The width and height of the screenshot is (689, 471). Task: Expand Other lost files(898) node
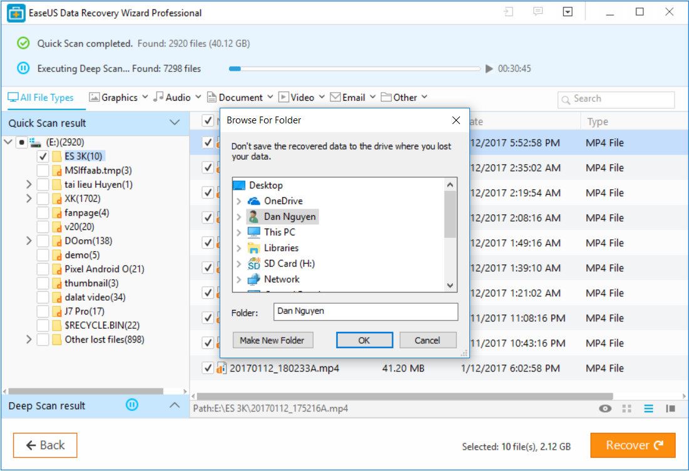29,339
